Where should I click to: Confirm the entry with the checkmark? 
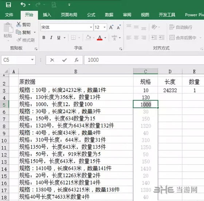(64, 60)
